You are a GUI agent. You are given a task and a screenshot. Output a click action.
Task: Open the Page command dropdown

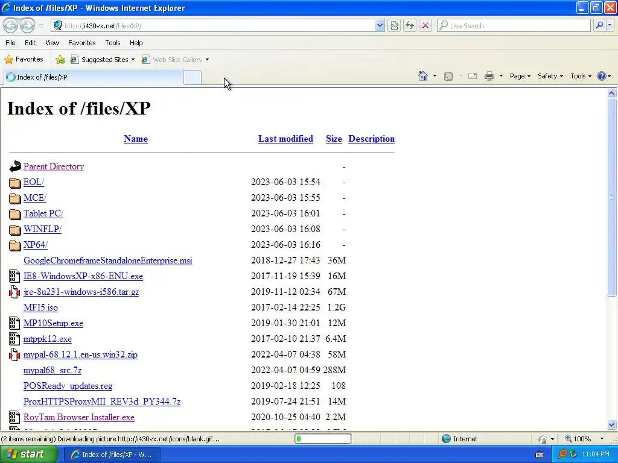[x=520, y=76]
